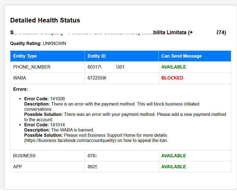This screenshot has height=191, width=237.
Task: Select error code 141006 line
Action: [45, 99]
